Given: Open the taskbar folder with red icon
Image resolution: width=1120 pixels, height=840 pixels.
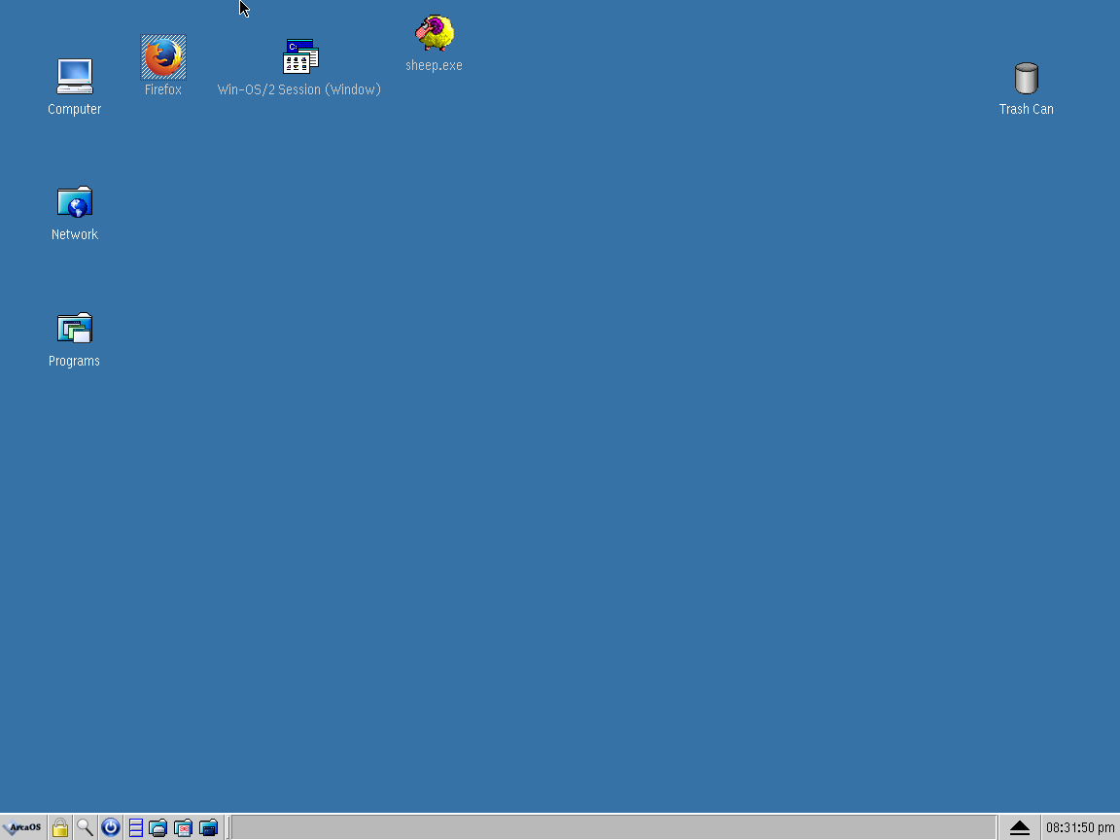Looking at the screenshot, I should [183, 827].
